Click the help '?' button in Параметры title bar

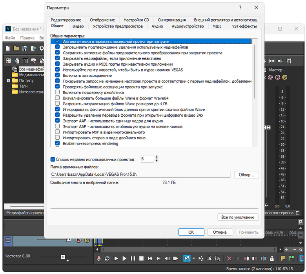coord(240,7)
